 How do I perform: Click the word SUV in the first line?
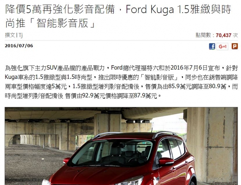point(52,68)
